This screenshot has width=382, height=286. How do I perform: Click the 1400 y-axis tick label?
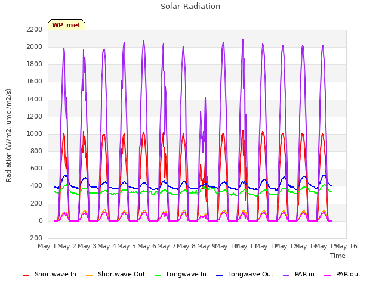(x=35, y=100)
